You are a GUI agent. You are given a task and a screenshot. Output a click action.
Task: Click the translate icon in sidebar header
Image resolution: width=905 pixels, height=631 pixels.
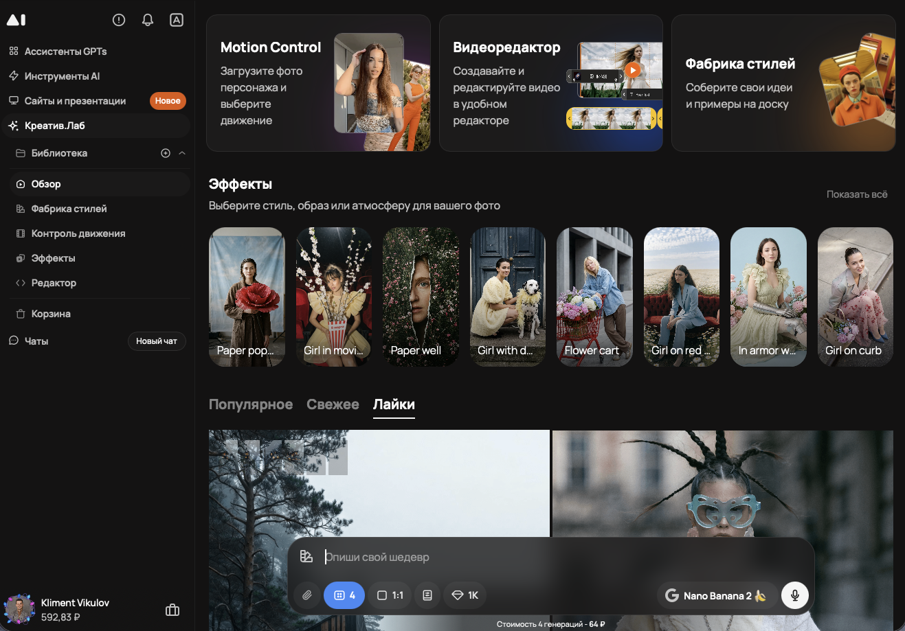tap(177, 20)
